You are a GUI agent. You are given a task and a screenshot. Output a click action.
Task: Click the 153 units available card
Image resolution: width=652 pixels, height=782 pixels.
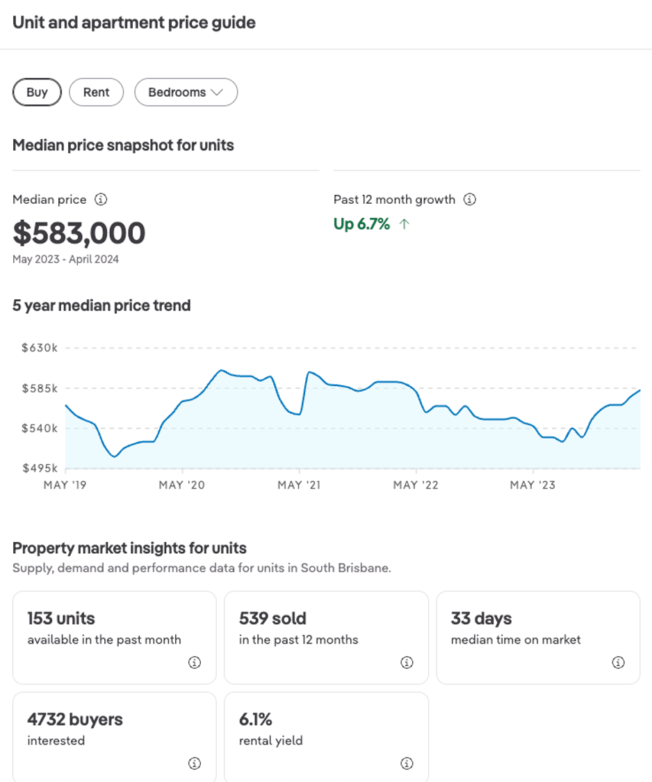[114, 637]
